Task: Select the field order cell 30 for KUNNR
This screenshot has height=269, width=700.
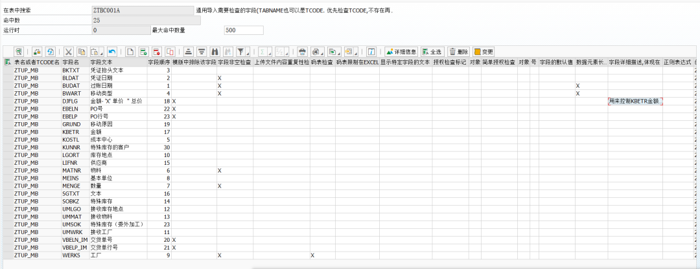Action: 159,147
